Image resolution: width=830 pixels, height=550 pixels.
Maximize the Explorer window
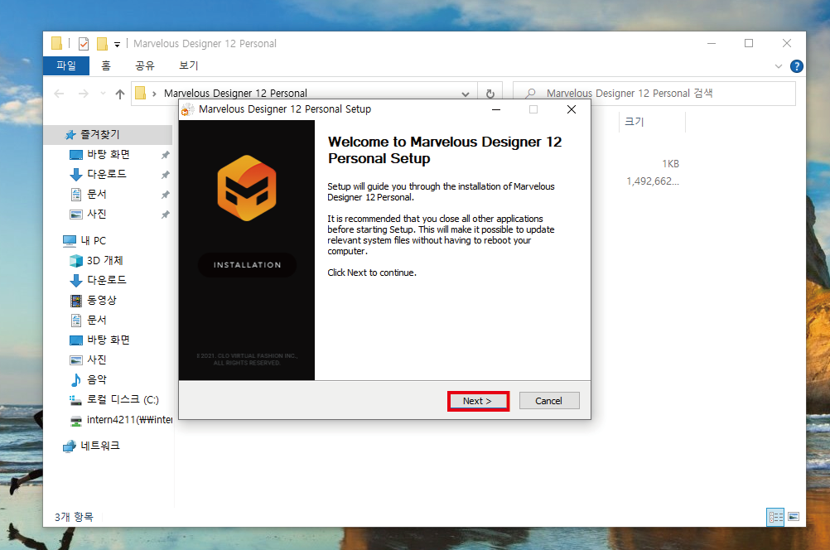click(x=749, y=43)
